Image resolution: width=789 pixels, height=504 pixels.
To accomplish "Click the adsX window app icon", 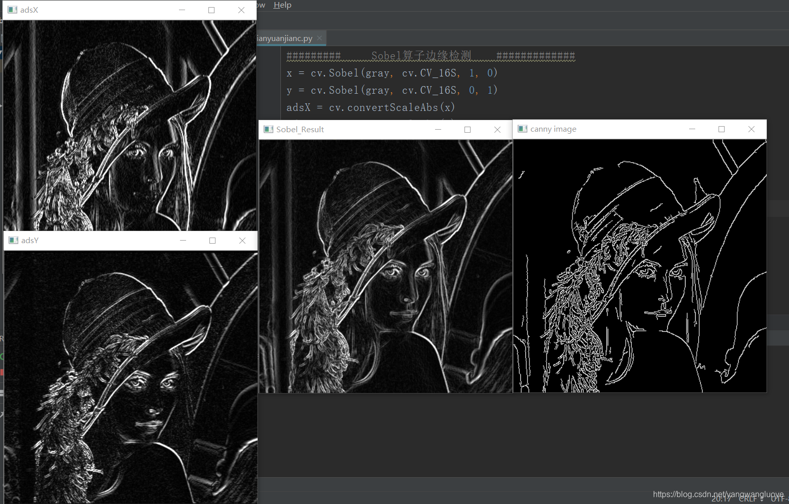I will point(12,10).
